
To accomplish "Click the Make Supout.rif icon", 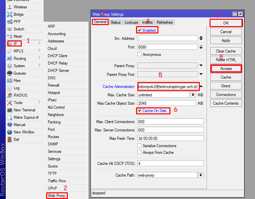I will [10, 117].
